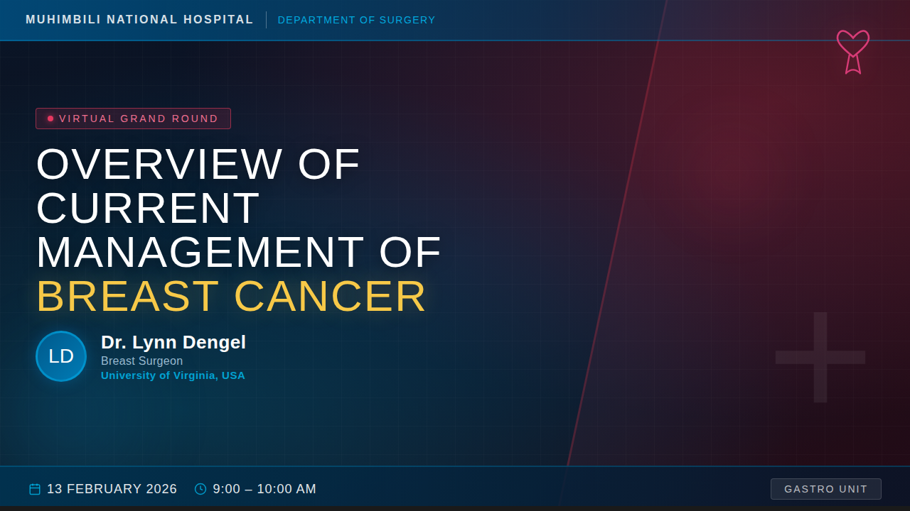Click the red dot in the badge
This screenshot has width=910, height=511.
[50, 119]
